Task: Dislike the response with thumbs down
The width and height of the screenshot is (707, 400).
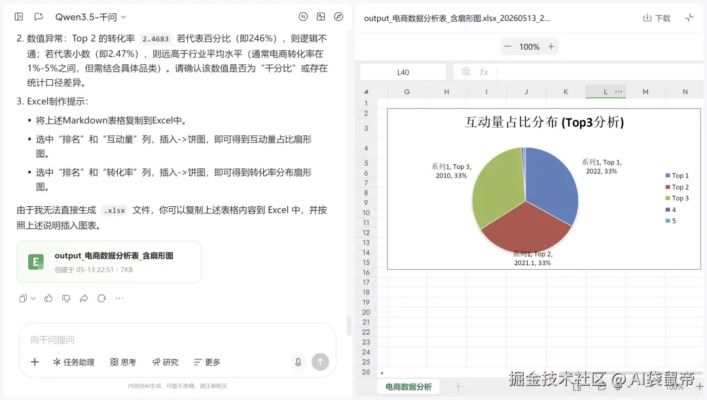Action: click(x=66, y=299)
